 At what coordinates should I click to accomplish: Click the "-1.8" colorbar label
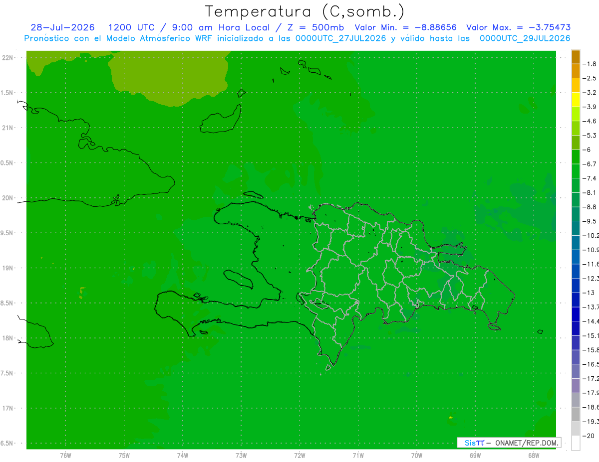[x=590, y=64]
